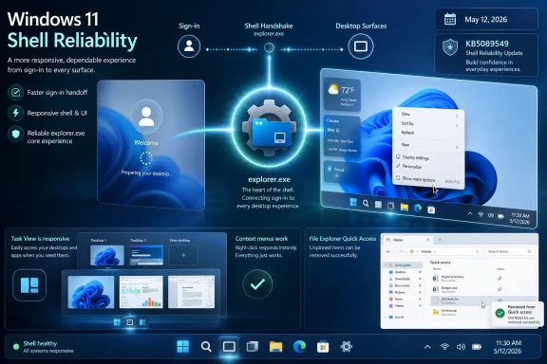Click the Shell Handshake node circle
Screen dimensions: 547x364
coord(269,47)
